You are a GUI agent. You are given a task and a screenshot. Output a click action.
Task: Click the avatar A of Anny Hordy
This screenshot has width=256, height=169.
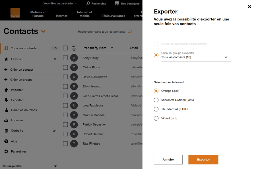pyautogui.click(x=74, y=58)
